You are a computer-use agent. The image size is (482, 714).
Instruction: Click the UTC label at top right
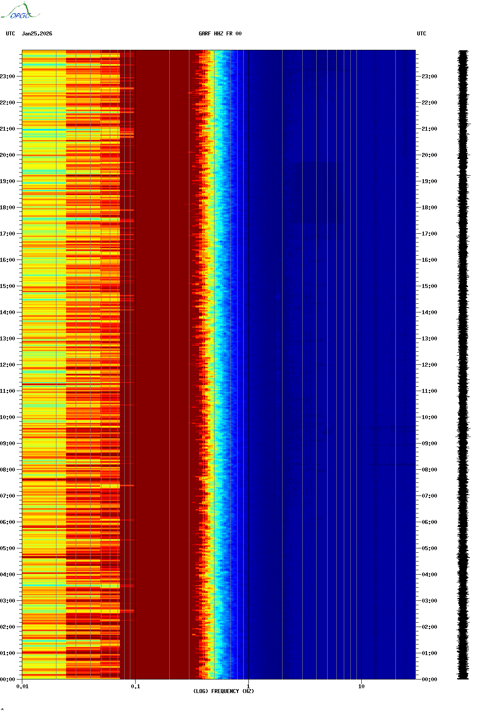(422, 34)
